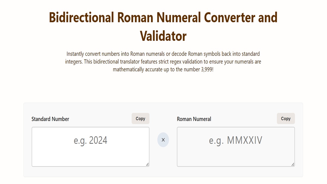This screenshot has height=184, width=327.
Task: Click the 'Instantly convert numbers' description line
Action: click(163, 54)
